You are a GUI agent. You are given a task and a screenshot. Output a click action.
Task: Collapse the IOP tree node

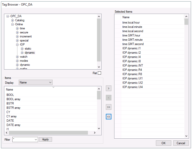pyautogui.click(x=17, y=45)
